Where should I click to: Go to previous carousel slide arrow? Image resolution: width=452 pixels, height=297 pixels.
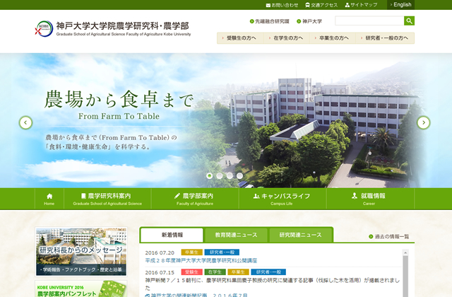[x=25, y=122]
